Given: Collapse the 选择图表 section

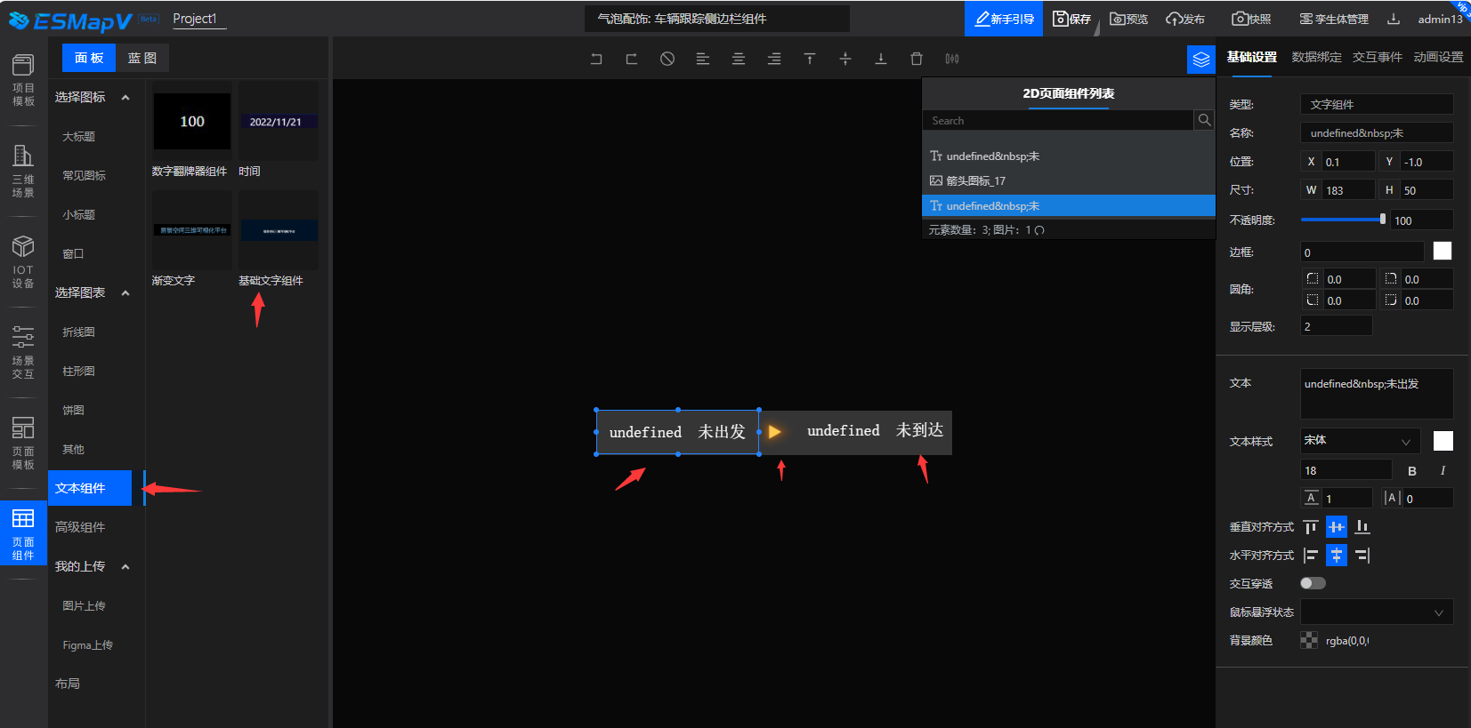Looking at the screenshot, I should pos(125,292).
